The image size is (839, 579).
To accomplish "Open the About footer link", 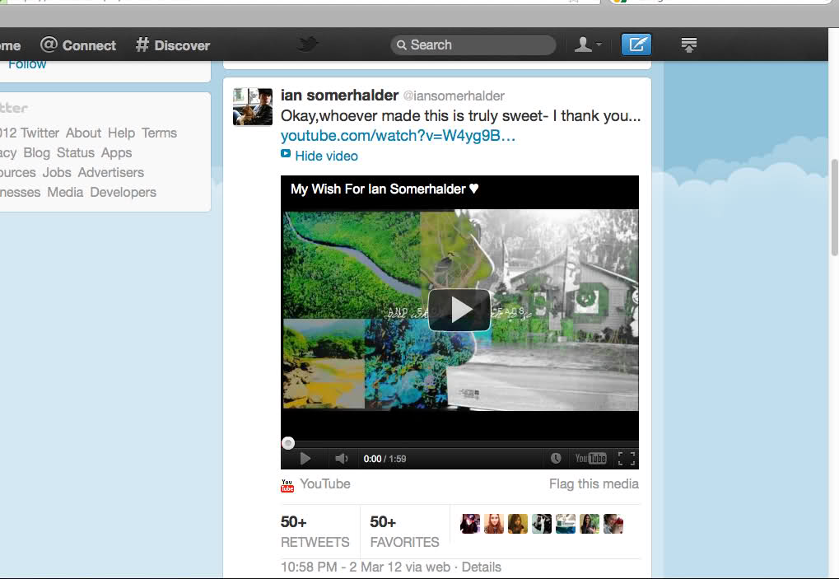I will [x=83, y=133].
